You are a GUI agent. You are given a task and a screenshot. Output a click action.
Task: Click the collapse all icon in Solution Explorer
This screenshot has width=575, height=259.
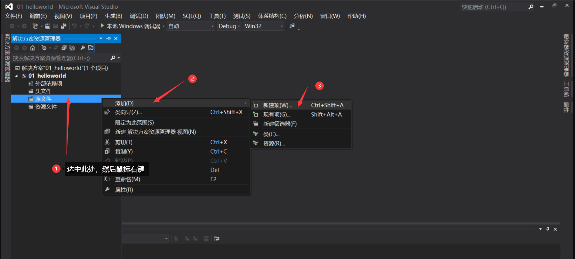[64, 48]
